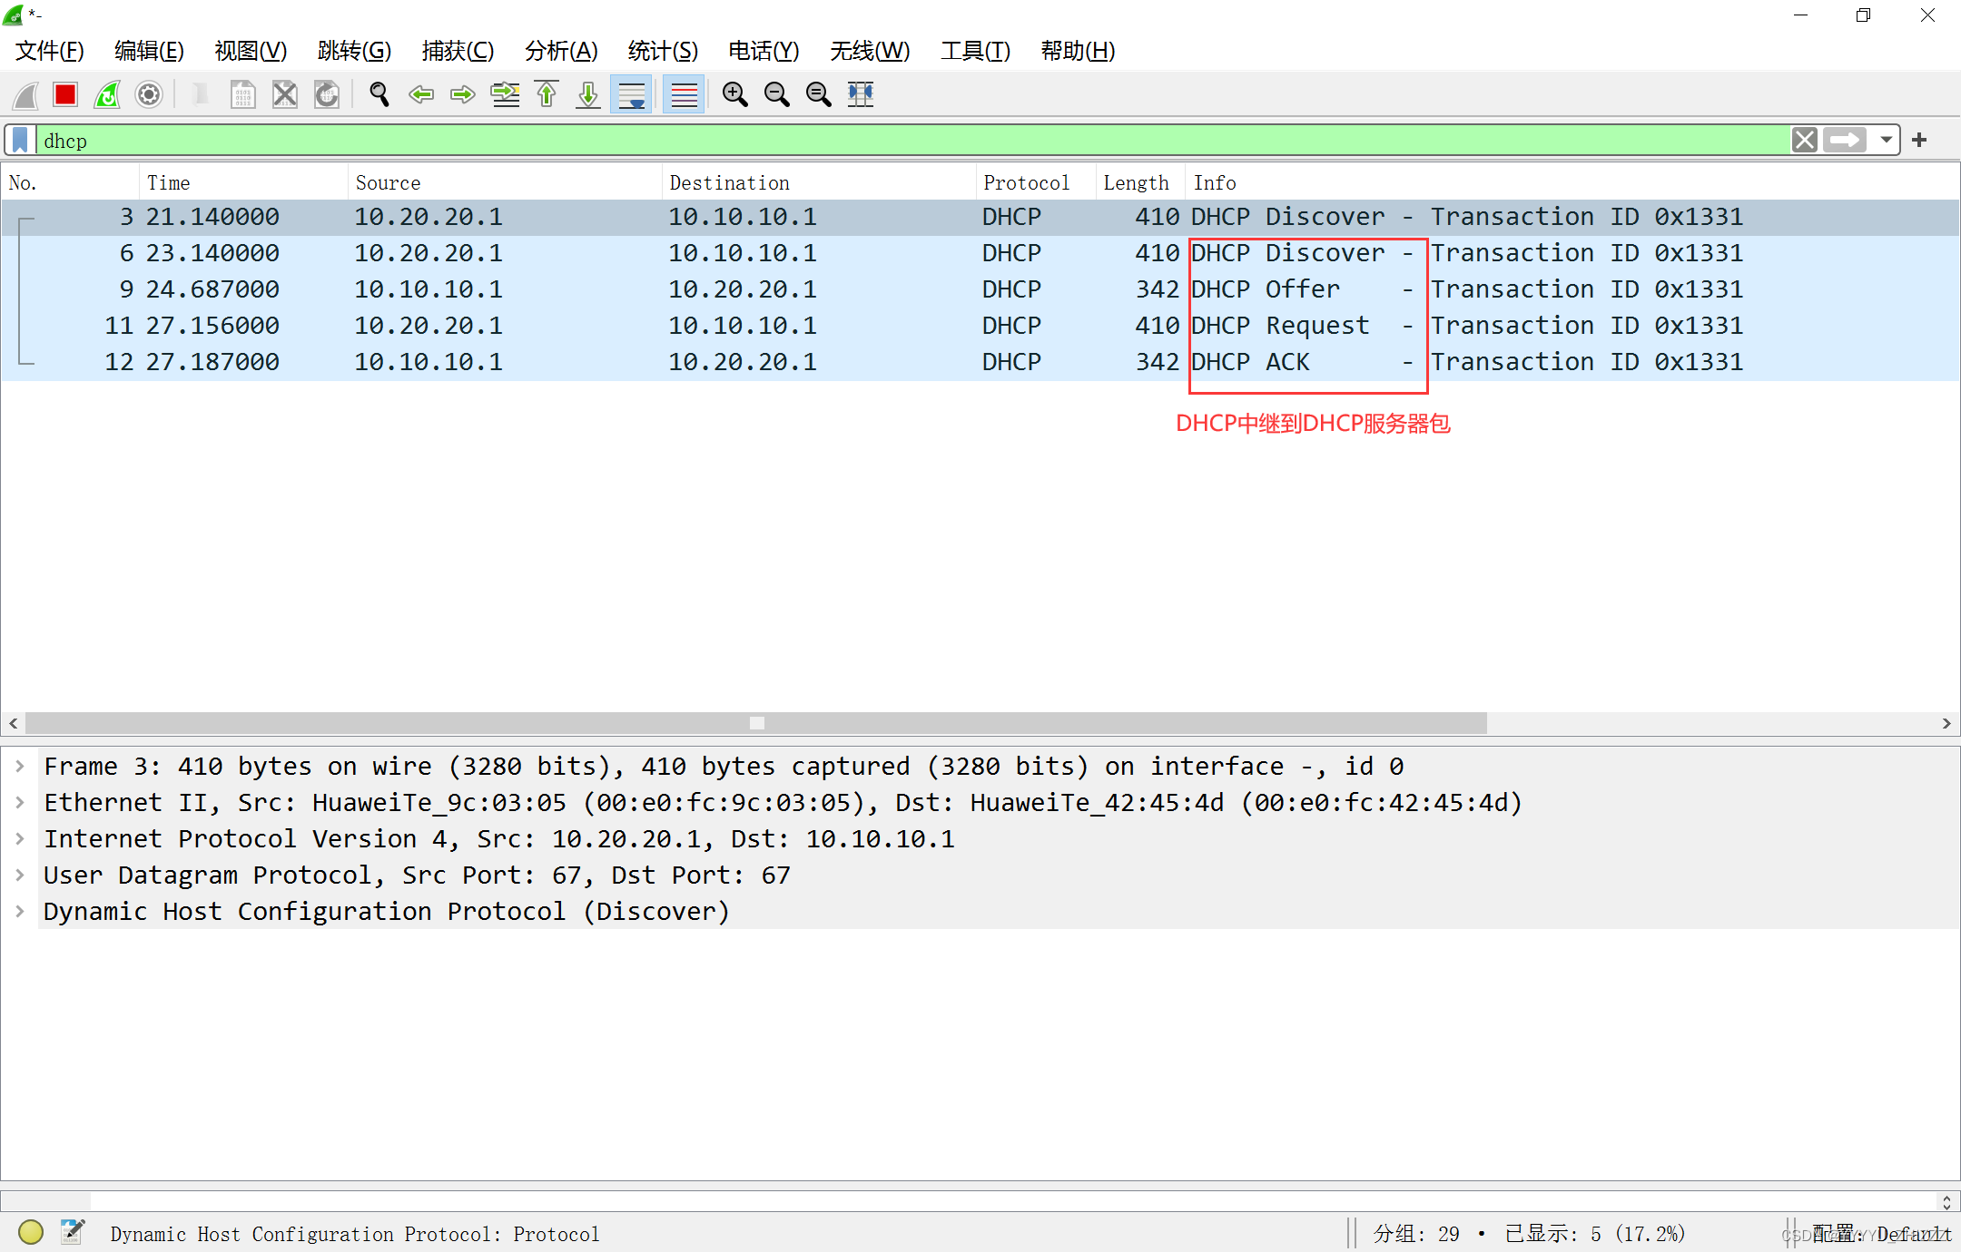This screenshot has height=1252, width=1961.
Task: Go forward to next packet
Action: [463, 94]
